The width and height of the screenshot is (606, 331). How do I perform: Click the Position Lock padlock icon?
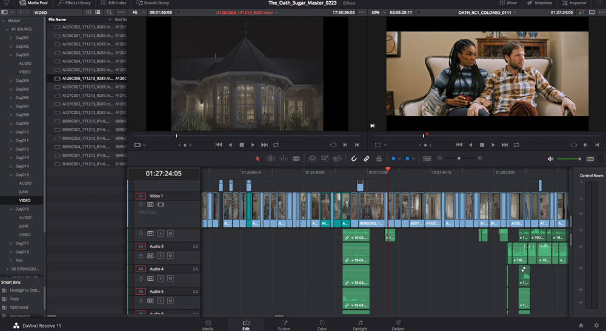pyautogui.click(x=379, y=159)
